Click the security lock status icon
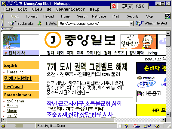This screenshot has width=172, height=129. pyautogui.click(x=4, y=126)
